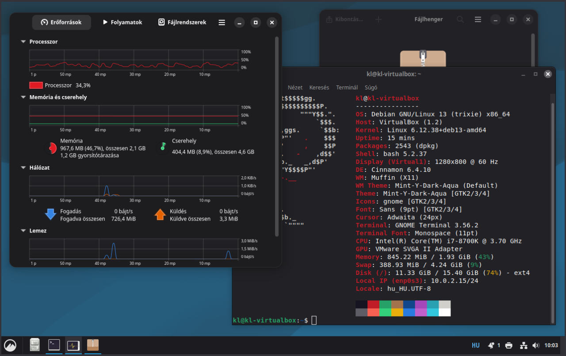
Task: Open the network icon in the system tray
Action: pyautogui.click(x=523, y=345)
